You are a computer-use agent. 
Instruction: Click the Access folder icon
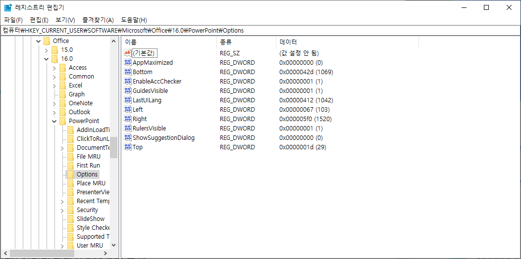63,68
